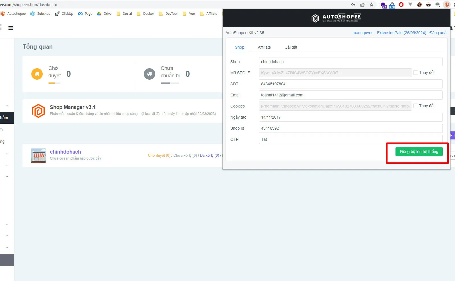The image size is (455, 281).
Task: Open the DevTool bookmarks folder
Action: 168,14
